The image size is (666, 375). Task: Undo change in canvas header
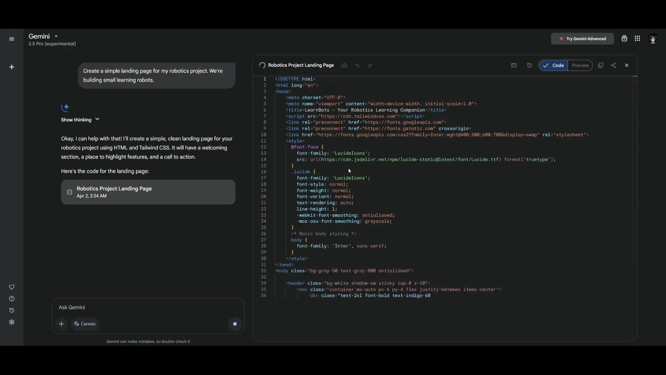pos(357,65)
